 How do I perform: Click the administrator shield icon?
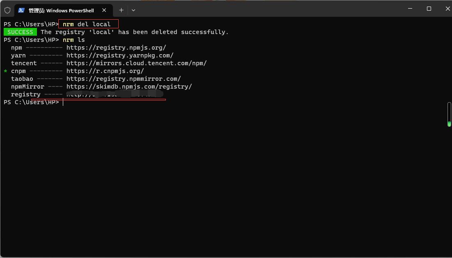pos(7,10)
